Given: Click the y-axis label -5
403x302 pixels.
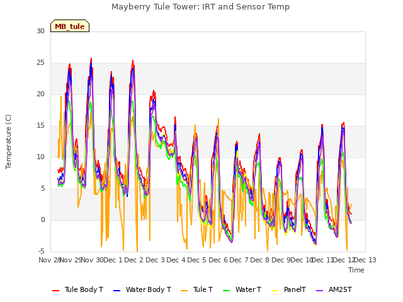Looking at the screenshot, I should coord(42,252).
